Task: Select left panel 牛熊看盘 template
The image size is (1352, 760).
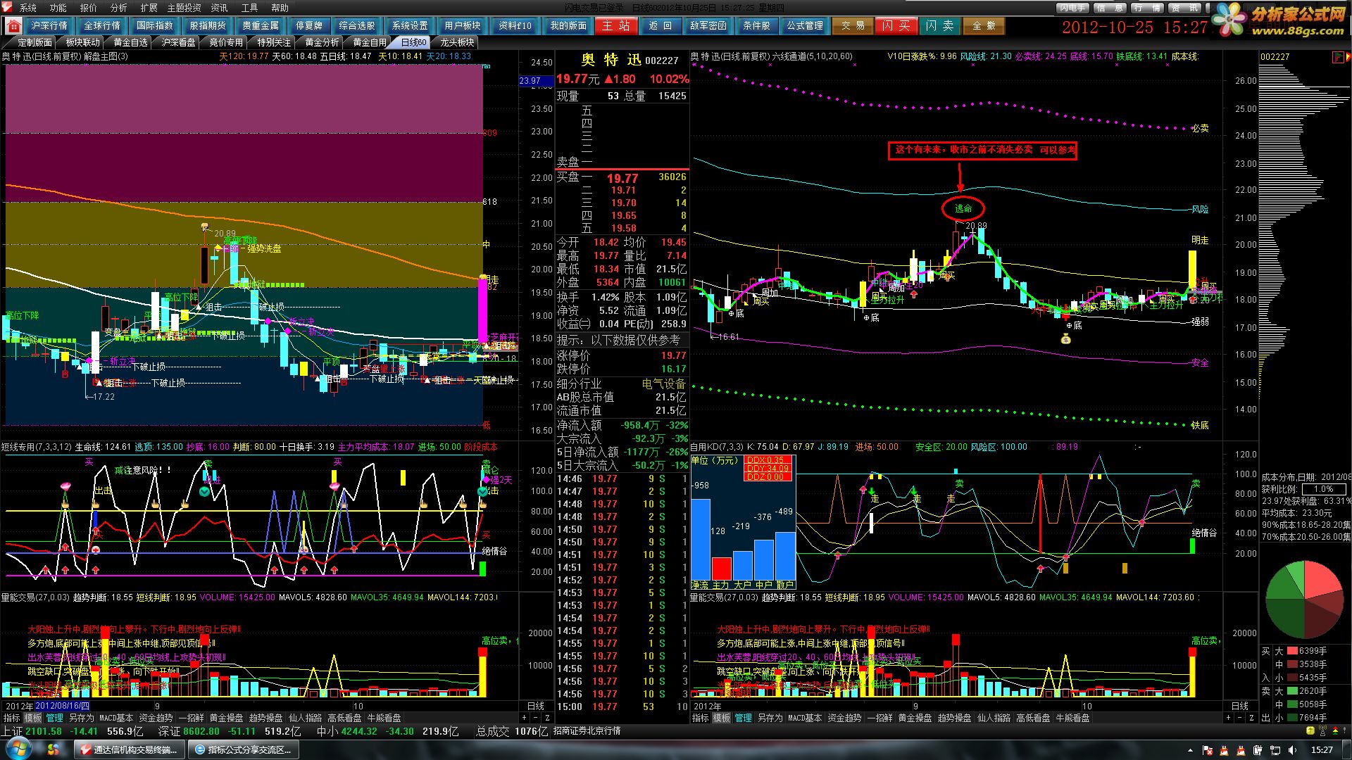Action: tap(384, 718)
